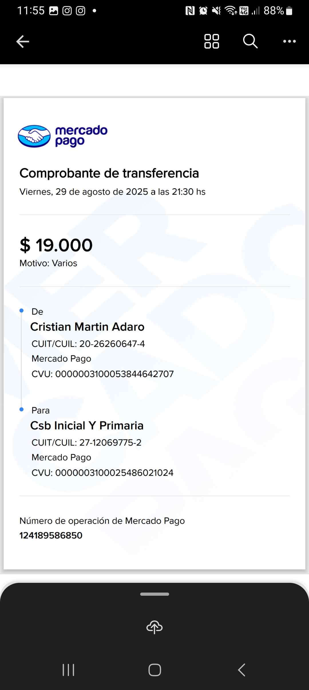Tap the bottom sheet drag handle
Screen dimensions: 309x690
tap(154, 594)
